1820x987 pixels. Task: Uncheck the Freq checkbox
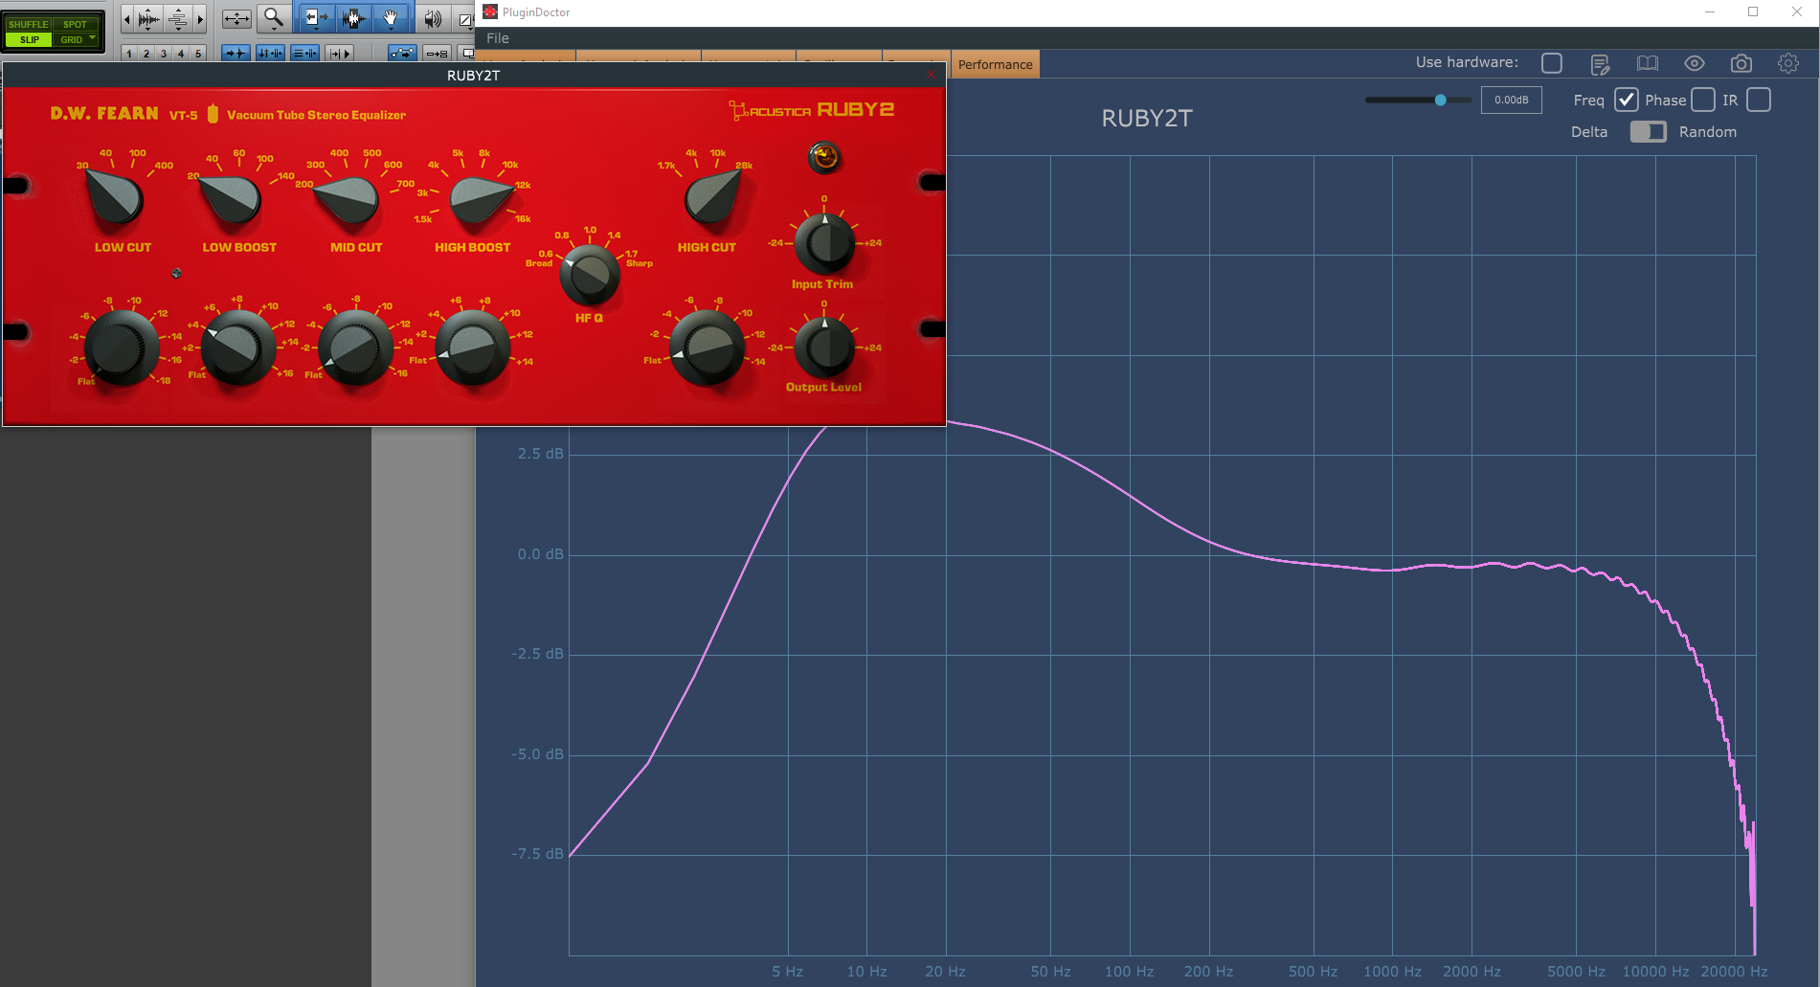click(1626, 100)
